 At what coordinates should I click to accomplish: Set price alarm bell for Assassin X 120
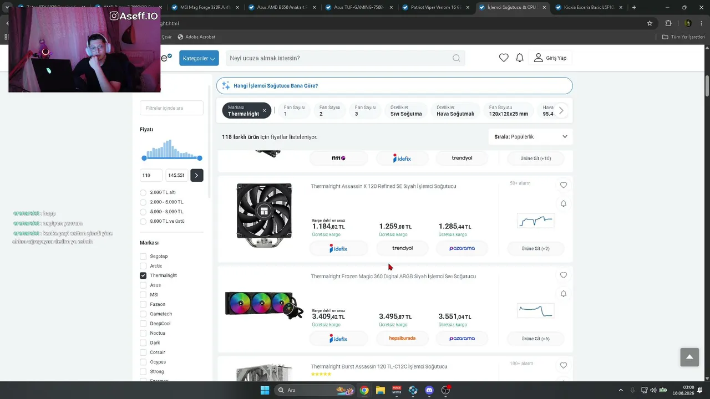point(564,204)
